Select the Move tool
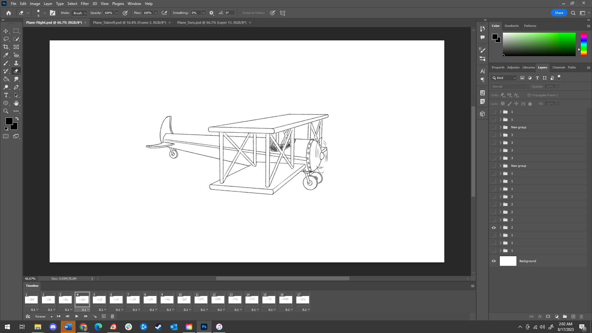This screenshot has width=592, height=333. click(x=6, y=31)
